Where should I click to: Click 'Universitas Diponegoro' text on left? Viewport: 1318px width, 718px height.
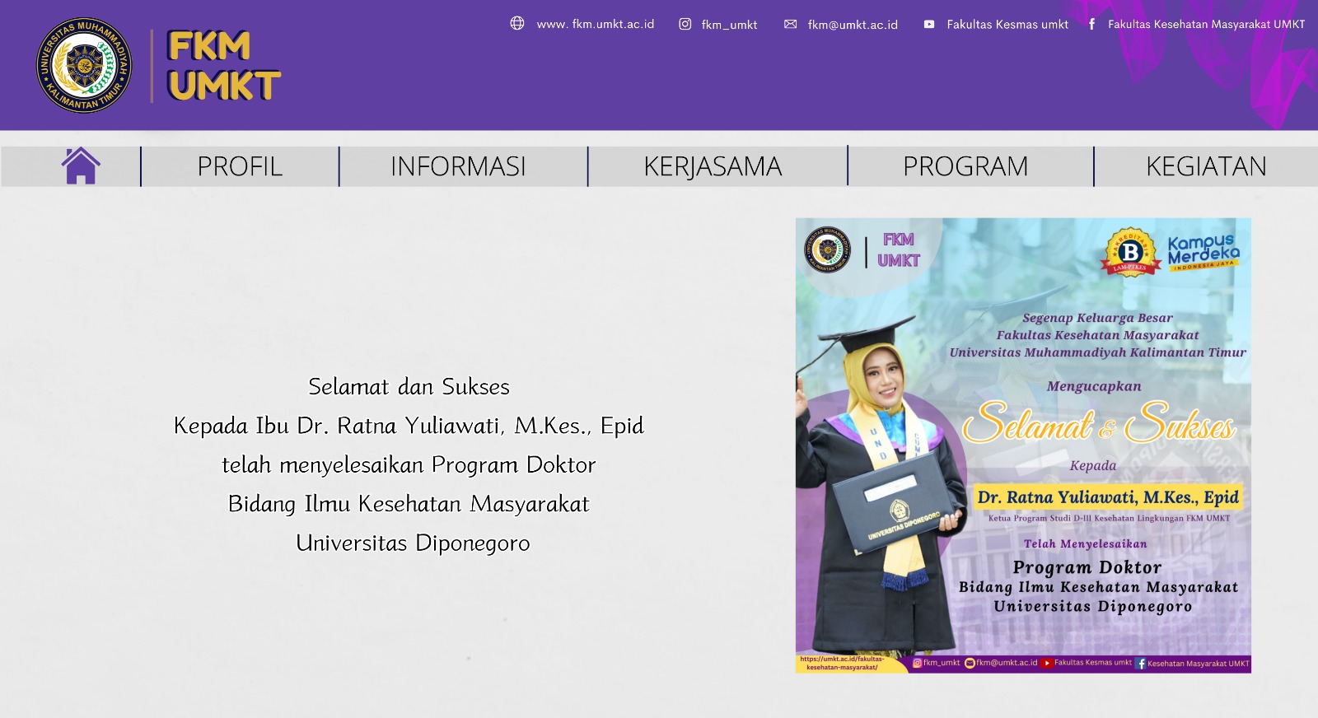click(413, 543)
